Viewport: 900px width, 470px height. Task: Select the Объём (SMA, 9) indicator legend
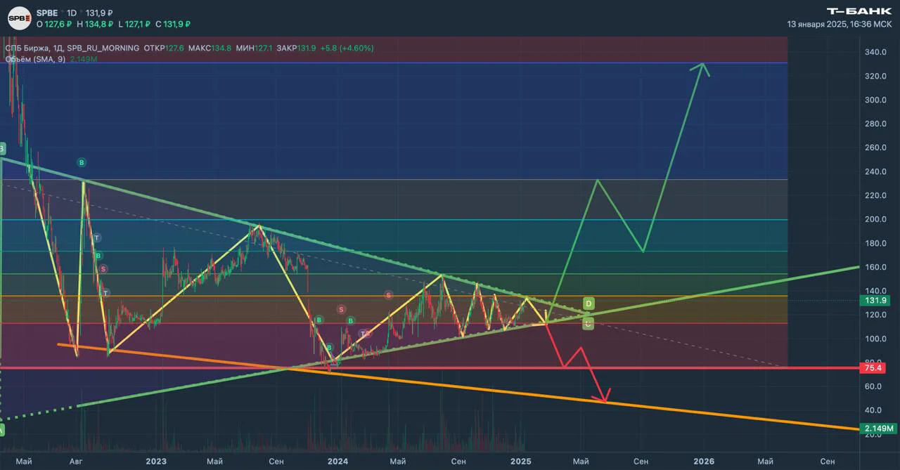[x=36, y=59]
